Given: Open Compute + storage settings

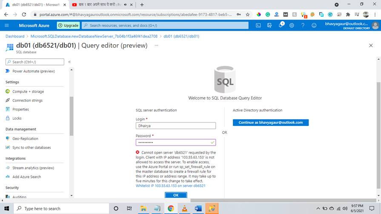Looking at the screenshot, I should point(28,91).
